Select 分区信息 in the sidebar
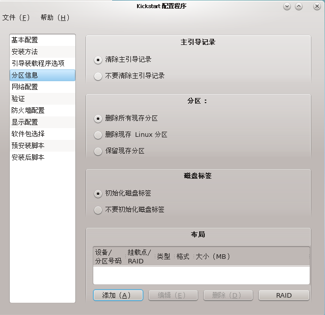This screenshot has width=325, height=315. 42,75
